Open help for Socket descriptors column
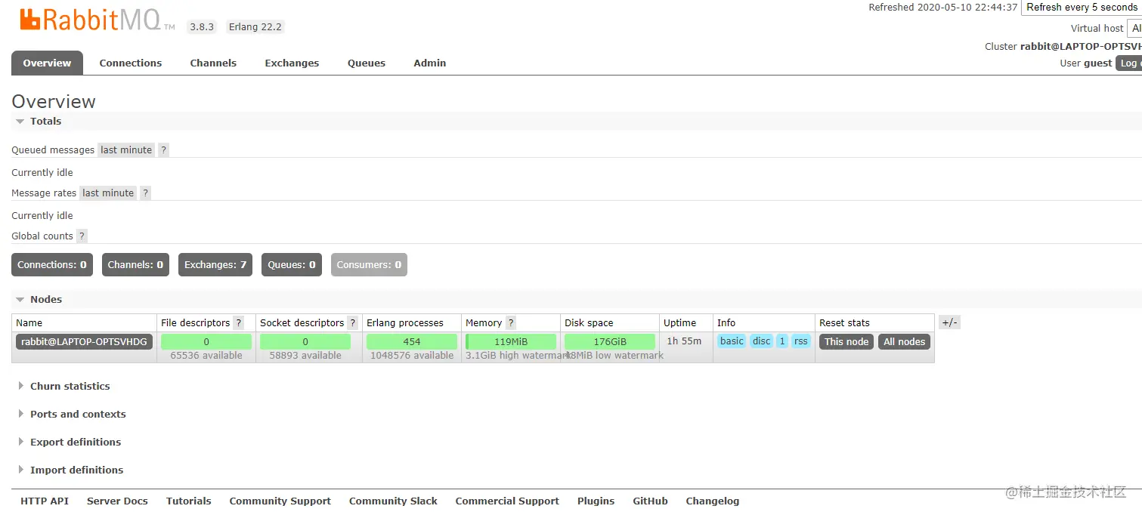Image resolution: width=1142 pixels, height=515 pixels. [352, 322]
